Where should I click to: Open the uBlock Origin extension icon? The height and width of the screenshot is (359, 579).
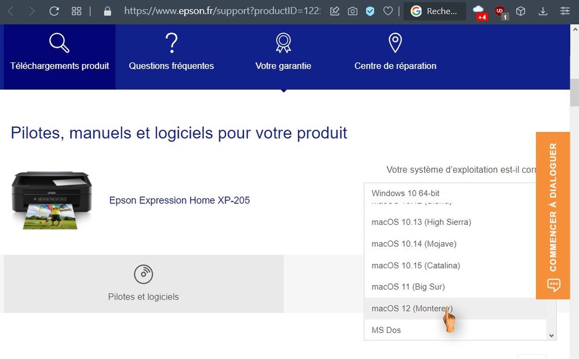click(x=501, y=11)
